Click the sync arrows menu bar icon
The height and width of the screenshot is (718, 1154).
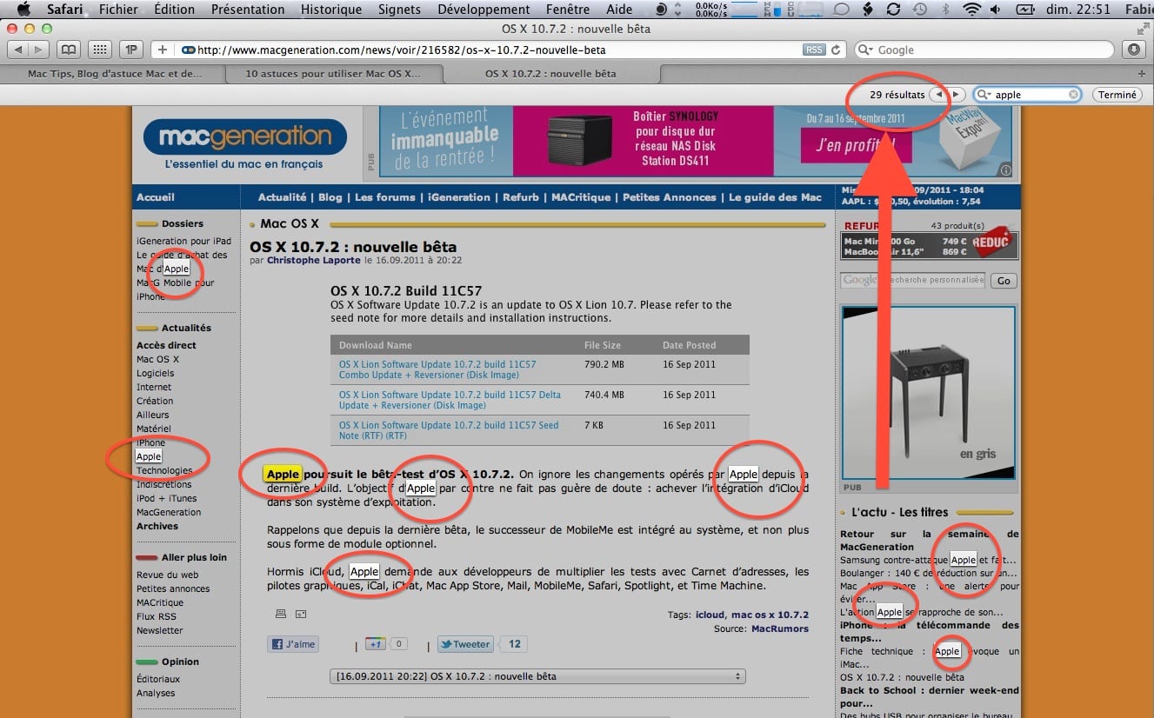click(x=893, y=10)
